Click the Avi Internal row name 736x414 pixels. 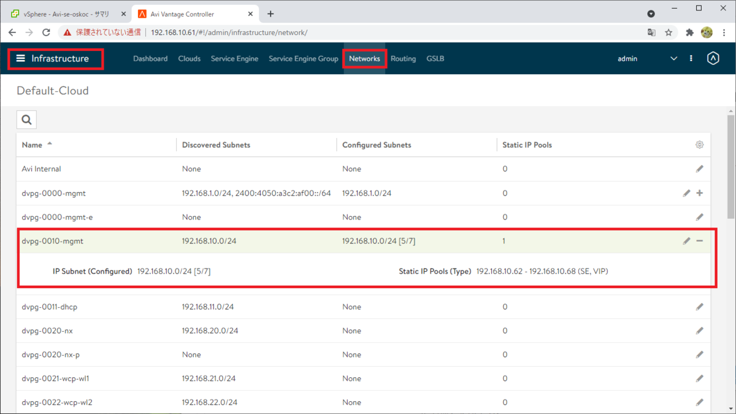(41, 169)
